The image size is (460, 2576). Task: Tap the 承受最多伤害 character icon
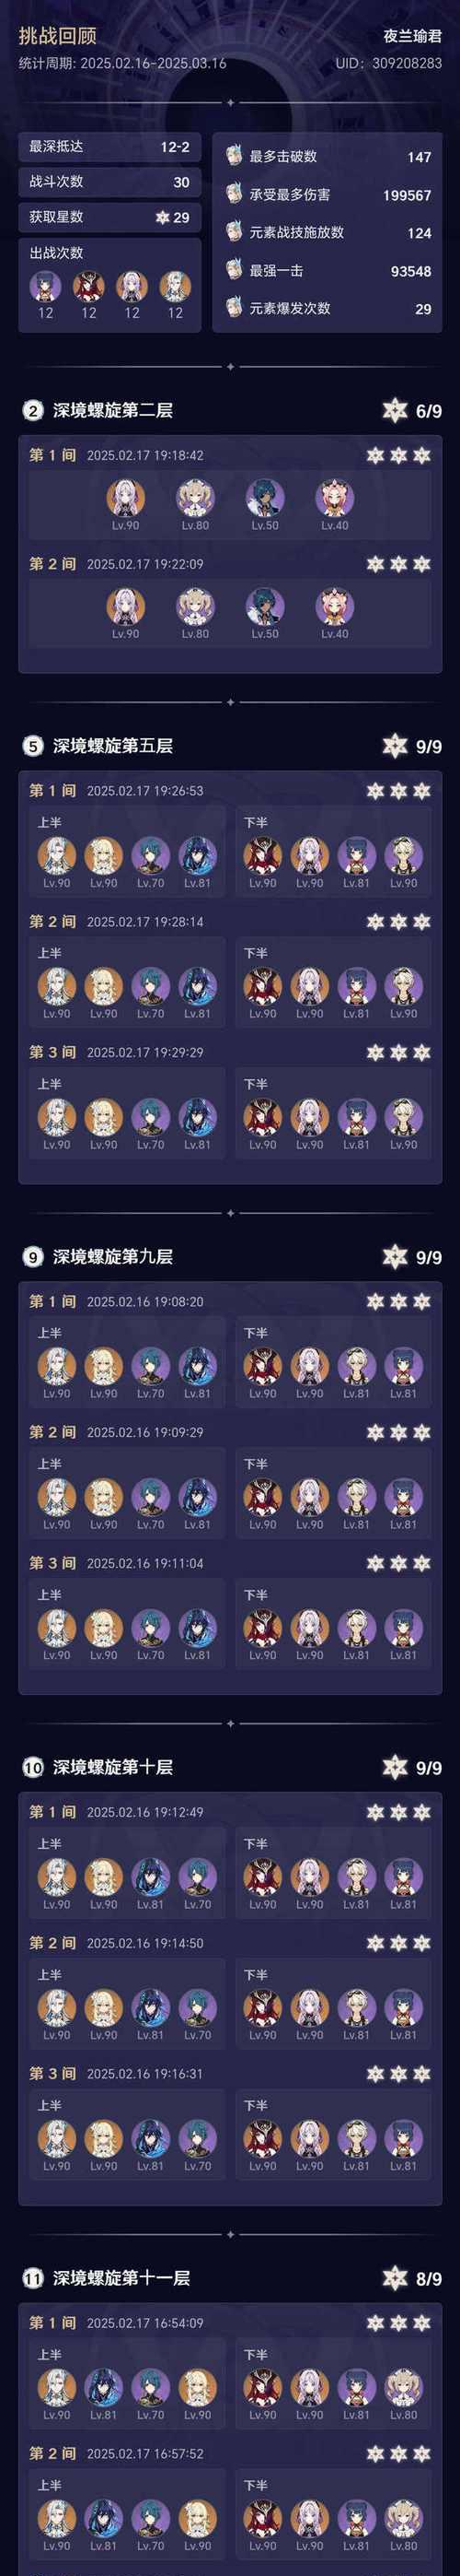(234, 194)
